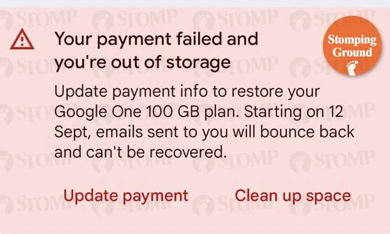
Task: Click the "and can't be recovered." line
Action: tap(140, 152)
